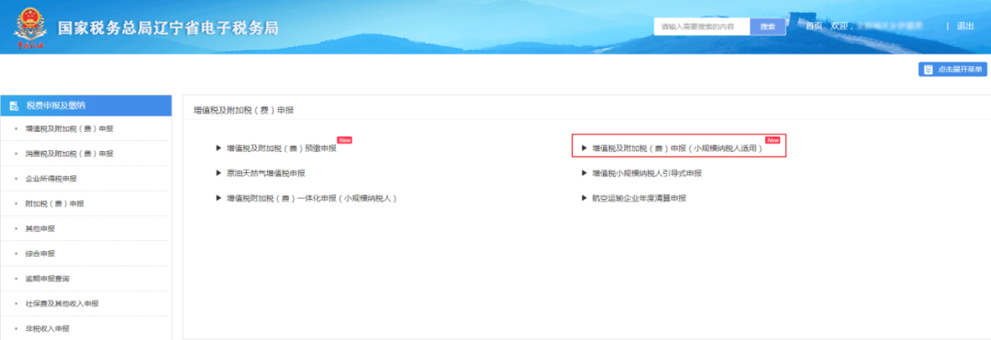The height and width of the screenshot is (340, 991).
Task: Click the arrow before 小规模纳税人适用 entry
Action: click(585, 148)
